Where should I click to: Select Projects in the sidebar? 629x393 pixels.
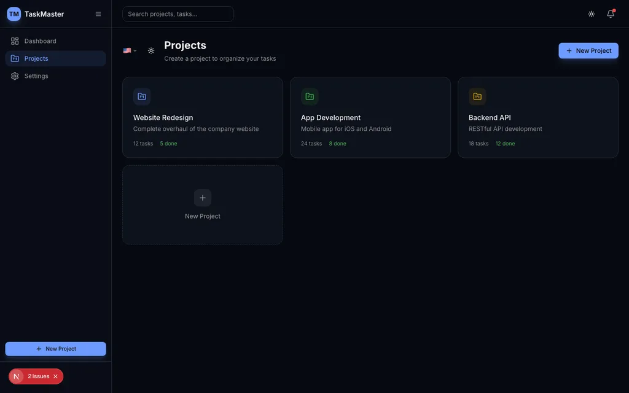(56, 58)
